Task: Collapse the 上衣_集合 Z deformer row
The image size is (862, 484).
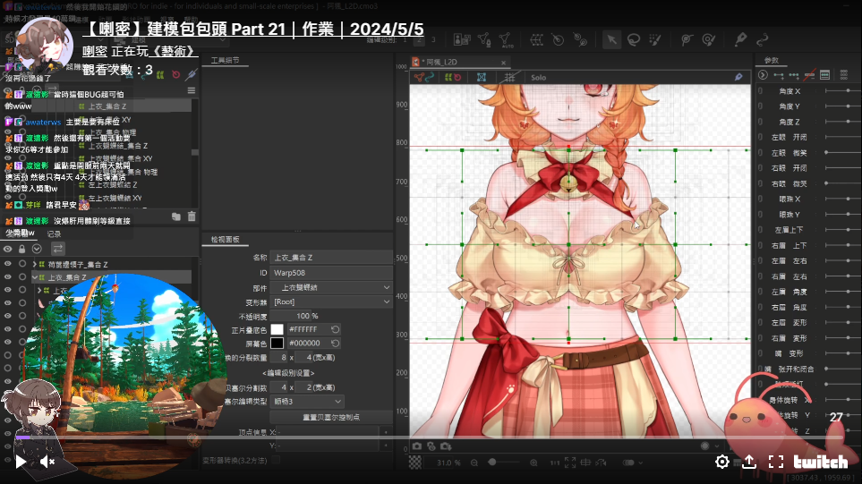Action: 34,277
